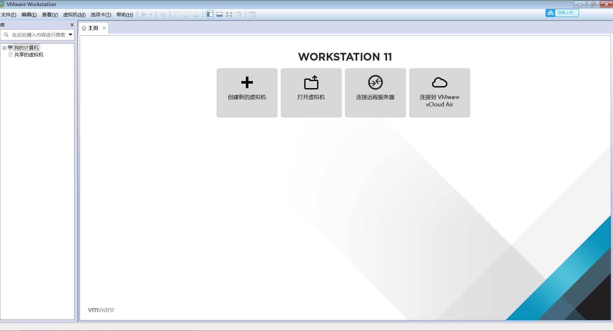Open the 帮助(H) menu
Viewport: 613px width, 331px height.
125,15
